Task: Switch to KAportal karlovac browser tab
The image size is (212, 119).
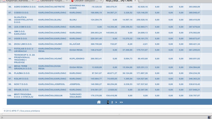Action: coord(18,1)
